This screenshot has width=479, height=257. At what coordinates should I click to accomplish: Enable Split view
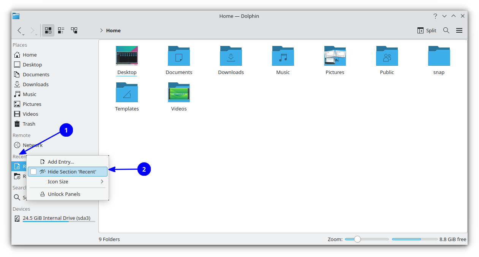[x=426, y=30]
